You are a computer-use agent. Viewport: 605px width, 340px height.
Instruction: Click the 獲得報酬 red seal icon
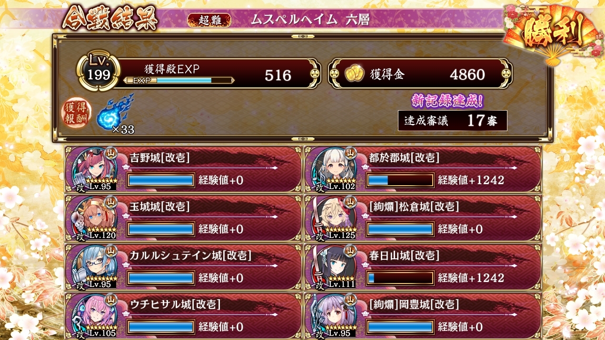(x=77, y=114)
